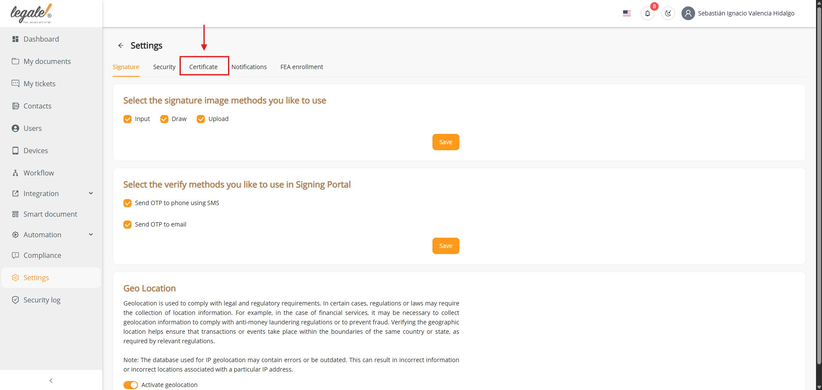Open Dashboard from the sidebar icon
The width and height of the screenshot is (822, 390).
pos(15,39)
